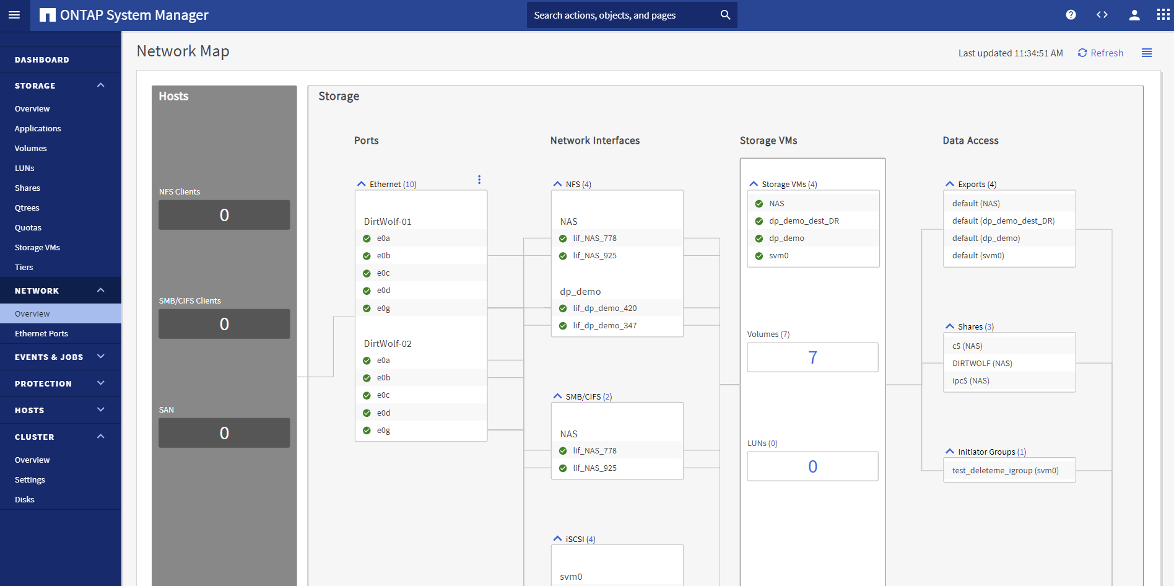
Task: Open the apps grid icon
Action: [x=1163, y=15]
